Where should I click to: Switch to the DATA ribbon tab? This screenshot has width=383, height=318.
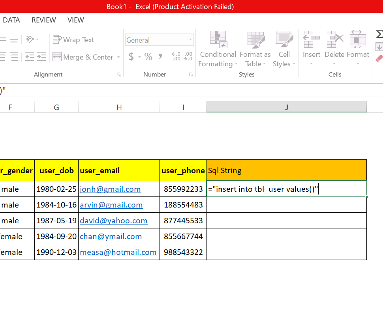tap(11, 20)
